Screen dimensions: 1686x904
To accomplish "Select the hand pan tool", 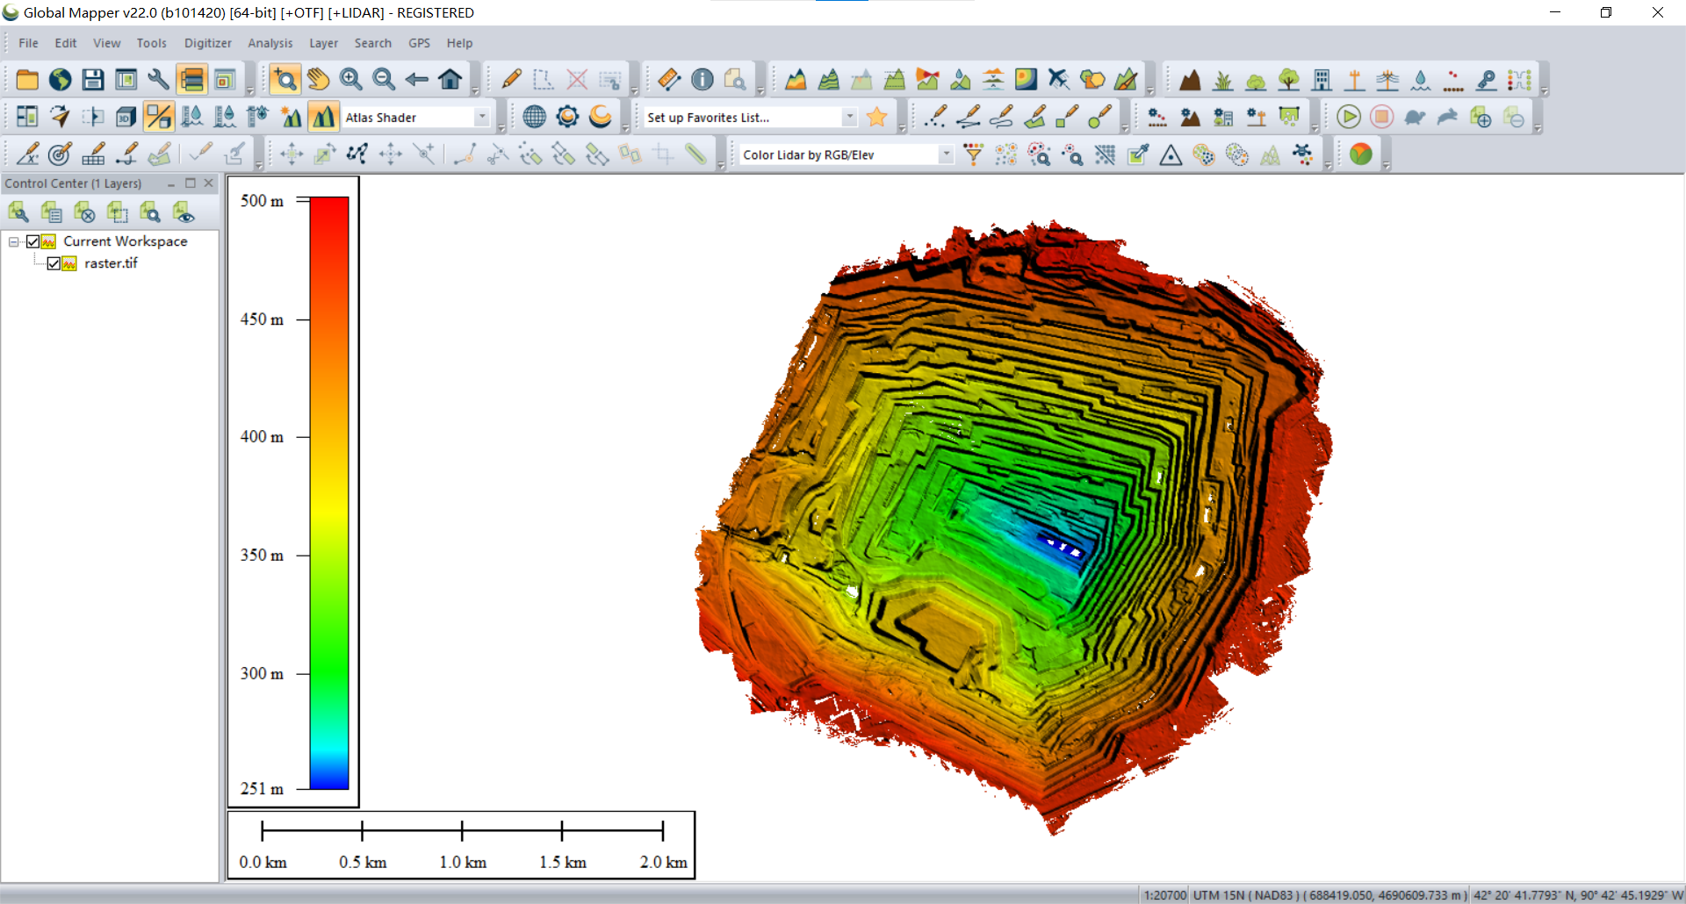I will pyautogui.click(x=318, y=80).
